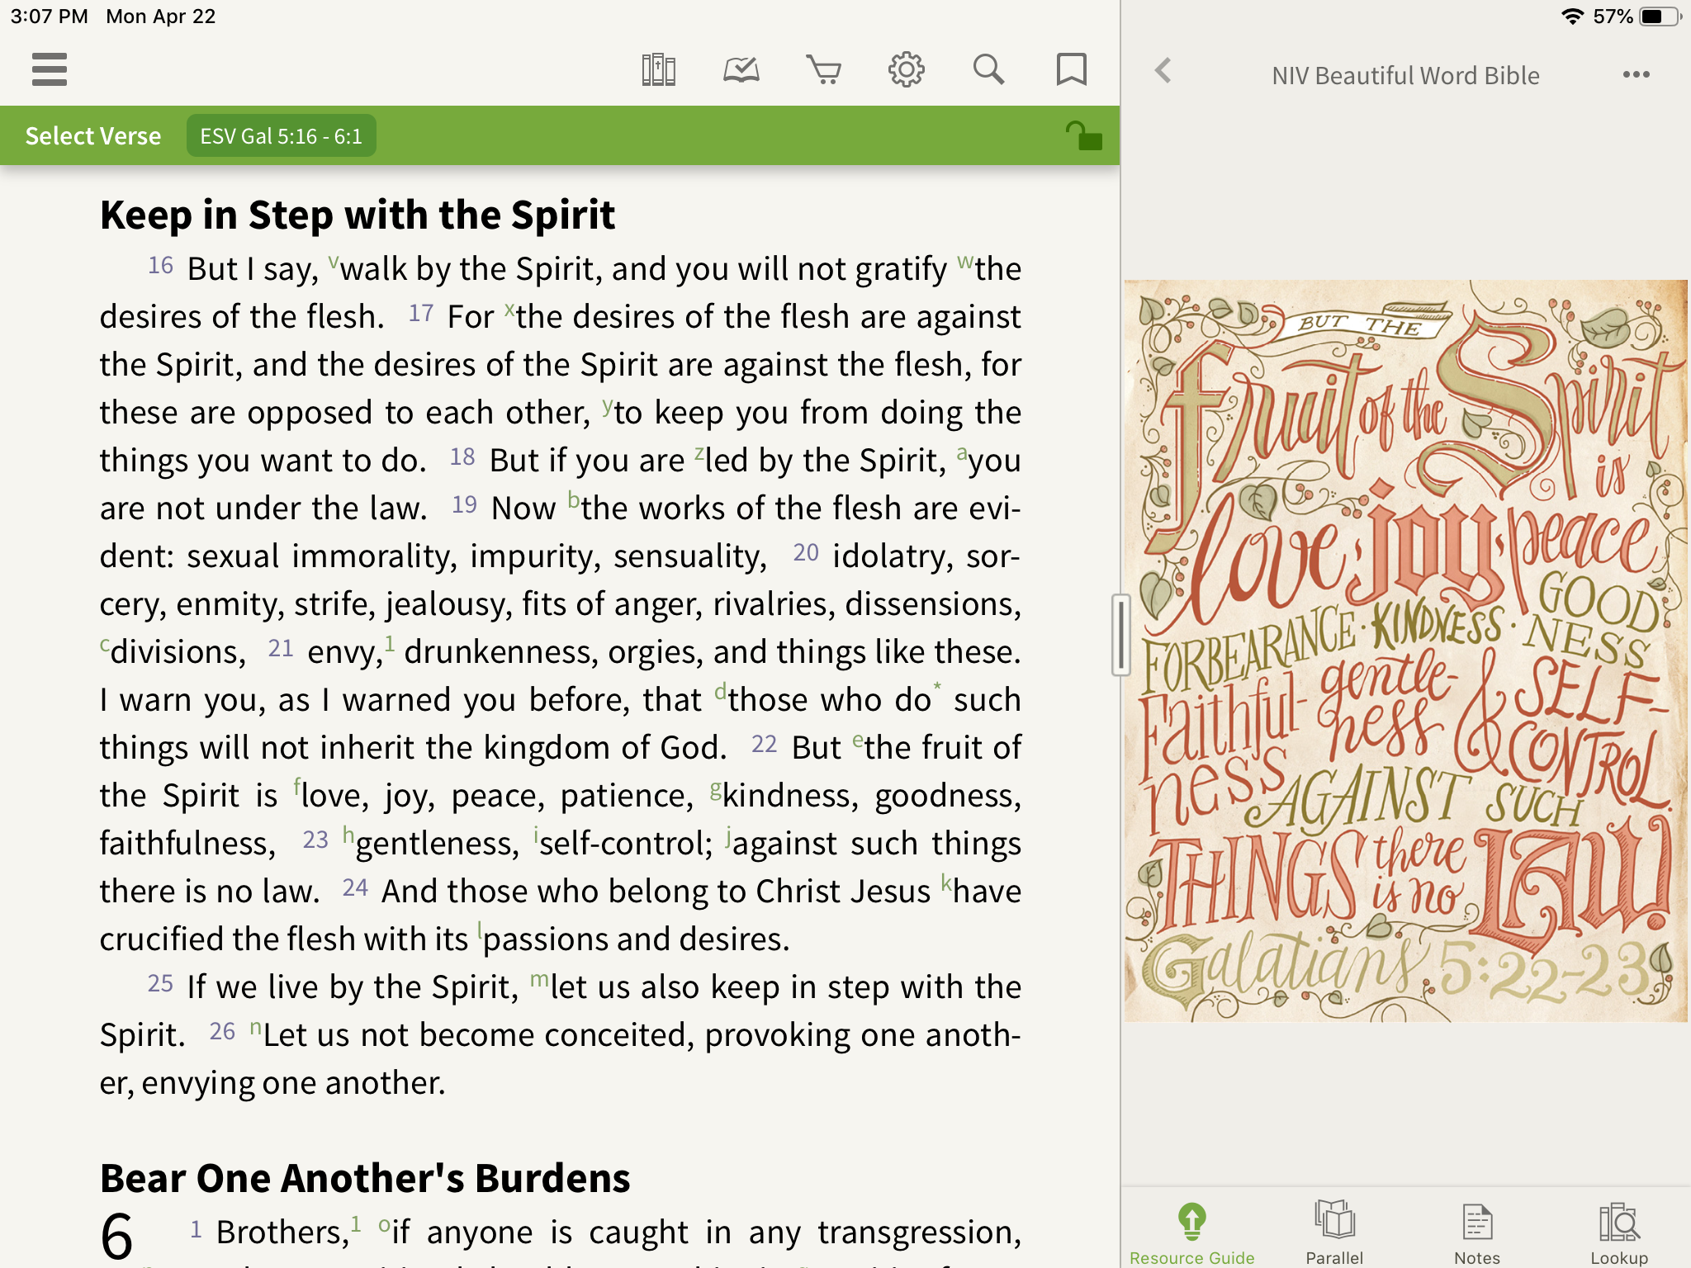The height and width of the screenshot is (1268, 1691).
Task: Open cross-reference d before 'those who do'
Action: click(x=721, y=692)
